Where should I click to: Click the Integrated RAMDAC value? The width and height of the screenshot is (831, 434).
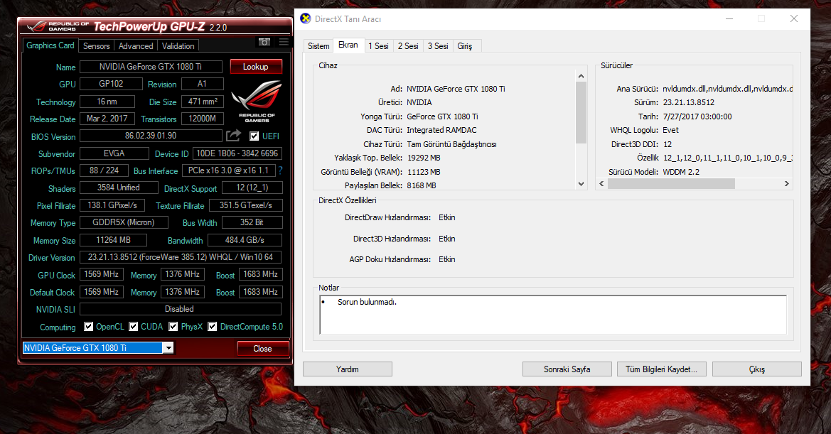tap(441, 130)
